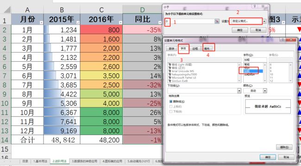
Task: Click the range selector icon beside the value field
Action: click(x=217, y=21)
